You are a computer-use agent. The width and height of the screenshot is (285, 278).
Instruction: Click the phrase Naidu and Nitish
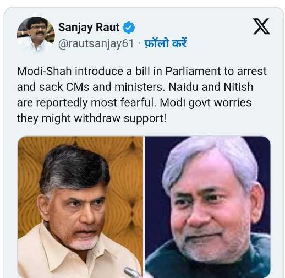coord(211,86)
